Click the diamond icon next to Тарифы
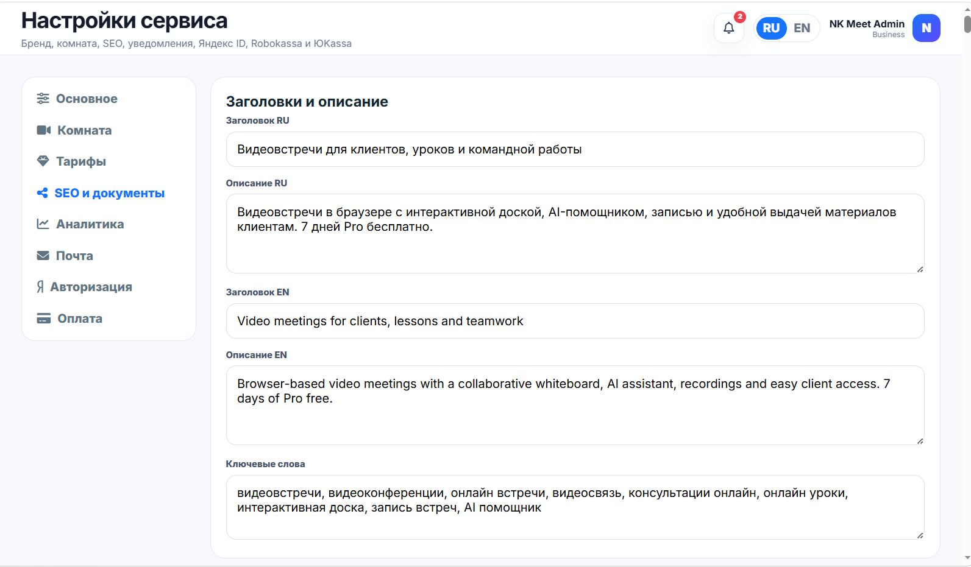 pyautogui.click(x=43, y=161)
